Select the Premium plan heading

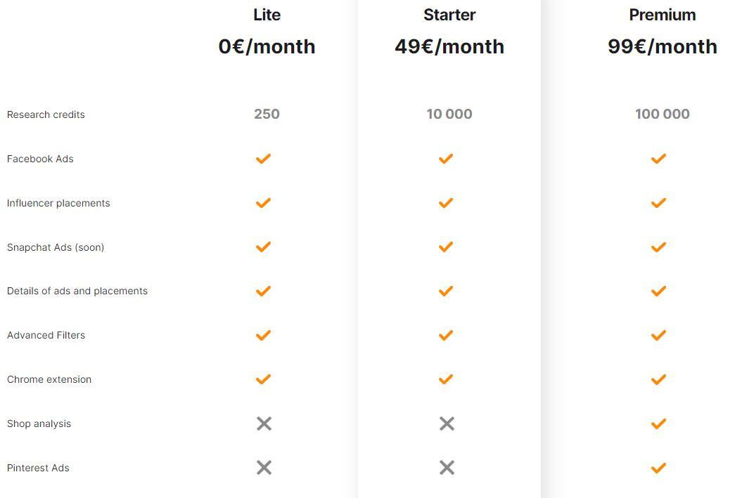tap(663, 15)
